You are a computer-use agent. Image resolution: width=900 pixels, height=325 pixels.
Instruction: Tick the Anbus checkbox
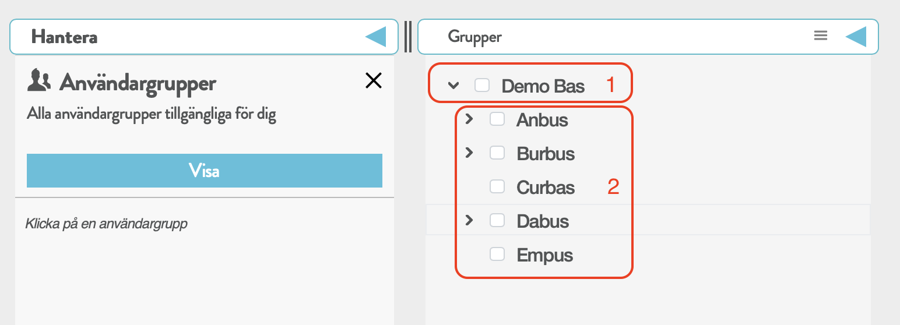[x=497, y=119]
